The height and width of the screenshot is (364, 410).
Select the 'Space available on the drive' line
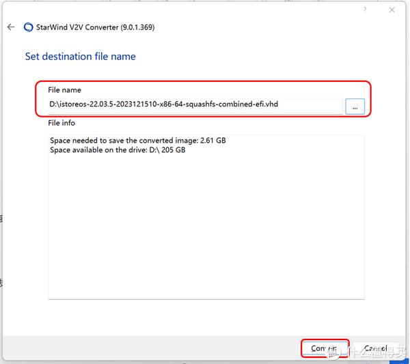point(118,150)
